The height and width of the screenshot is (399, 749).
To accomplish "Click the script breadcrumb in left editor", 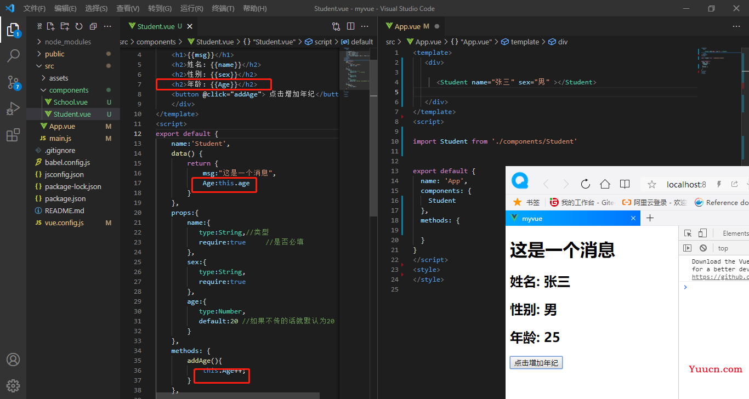I will click(x=319, y=42).
